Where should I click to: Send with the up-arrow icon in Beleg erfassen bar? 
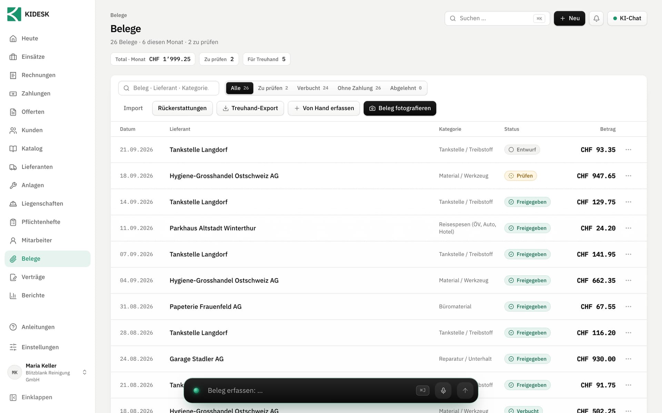click(465, 390)
